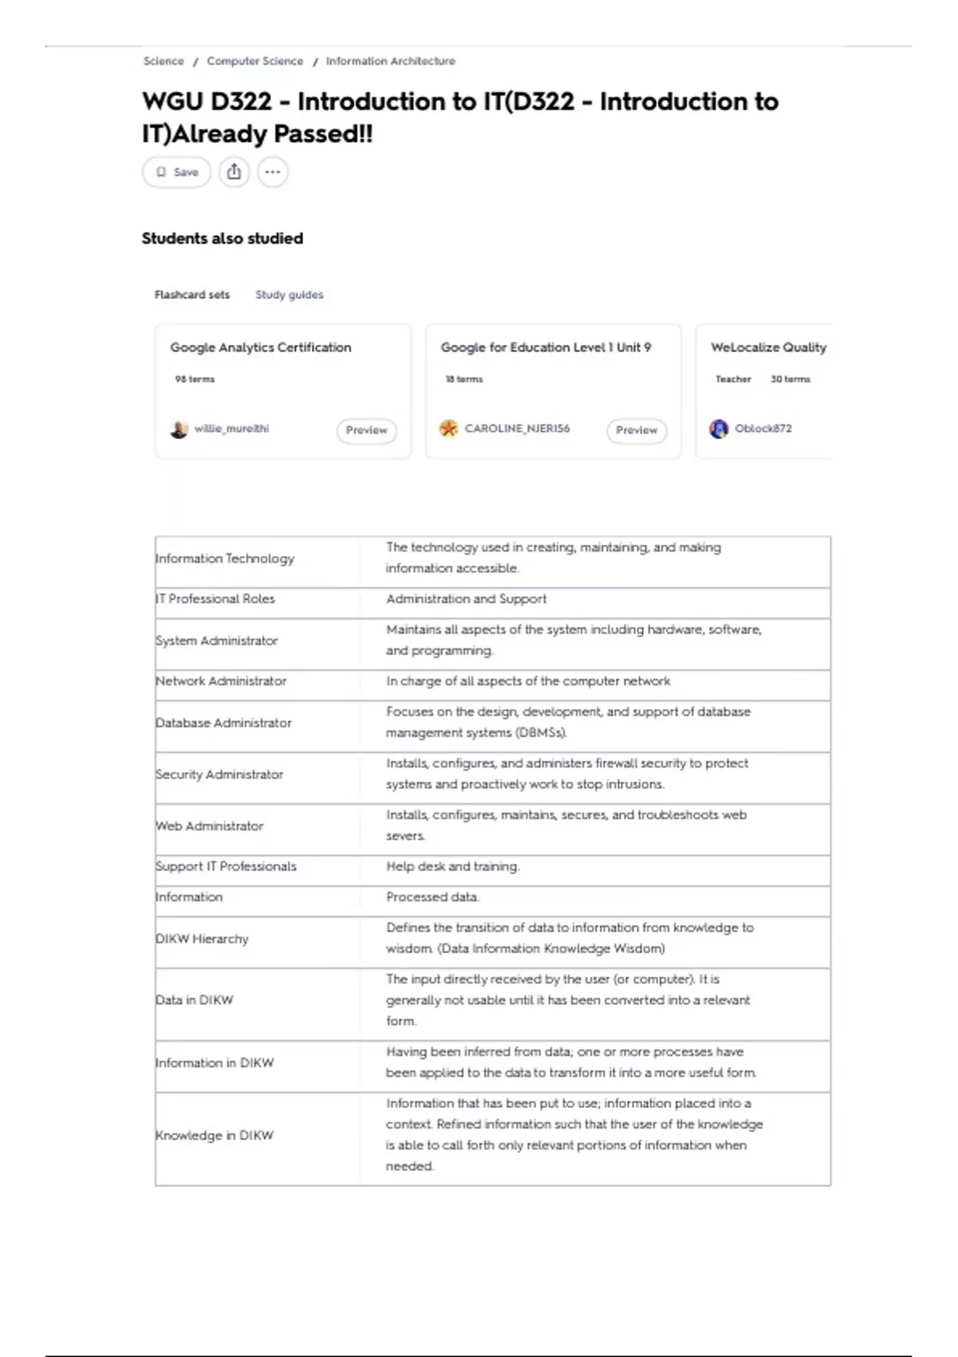Screen dimensions: 958x1357
Task: Open the three-dots more options menu
Action: 273,172
